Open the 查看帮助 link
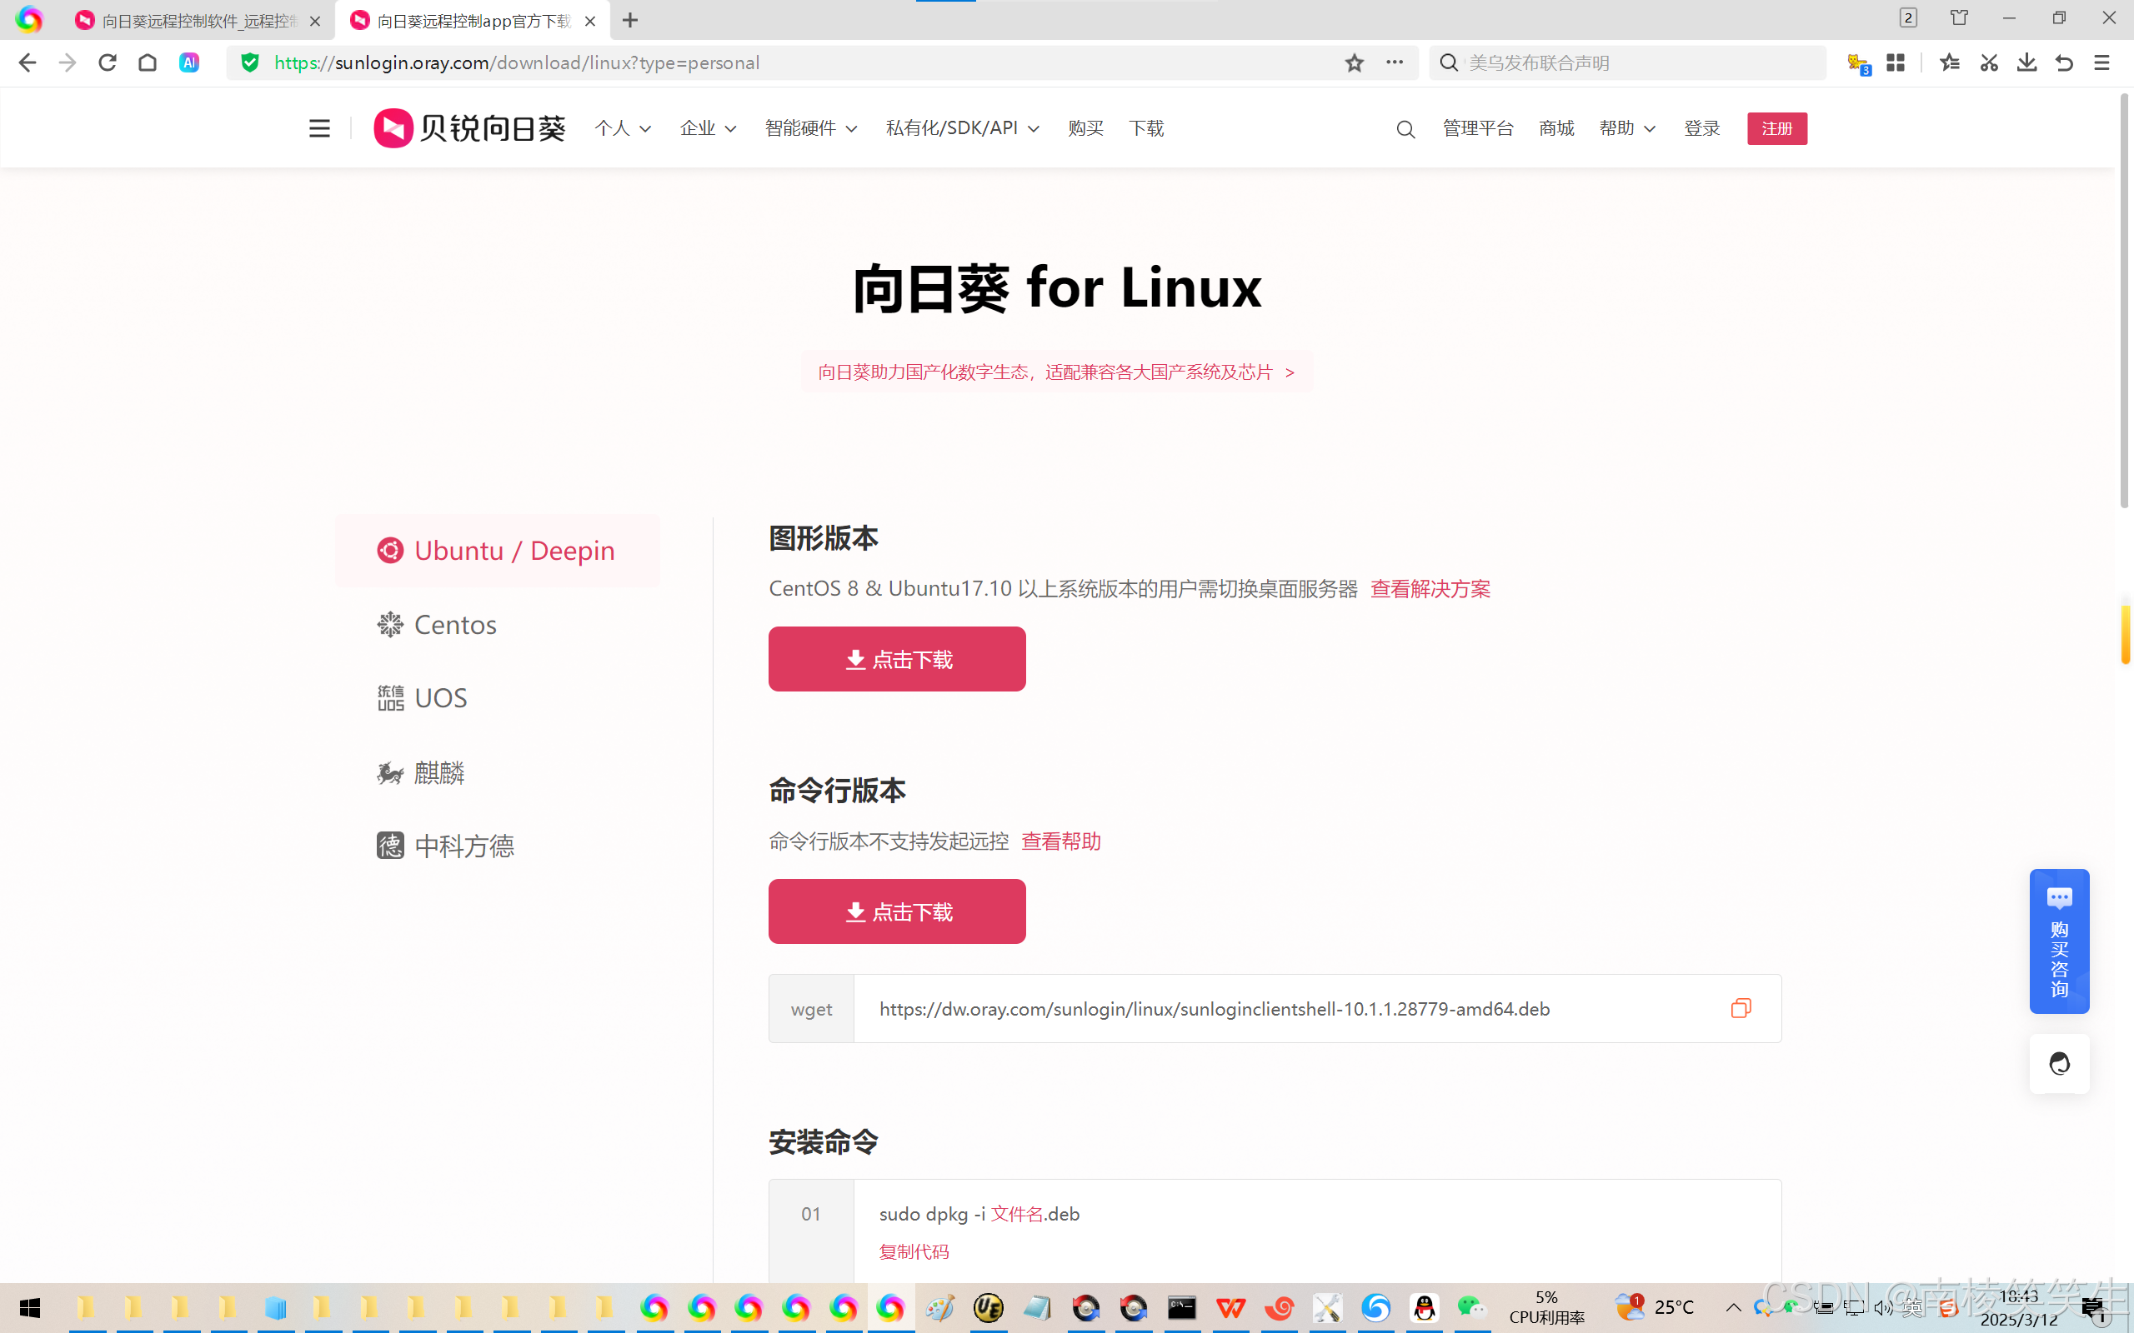Viewport: 2134px width, 1333px height. click(x=1061, y=841)
